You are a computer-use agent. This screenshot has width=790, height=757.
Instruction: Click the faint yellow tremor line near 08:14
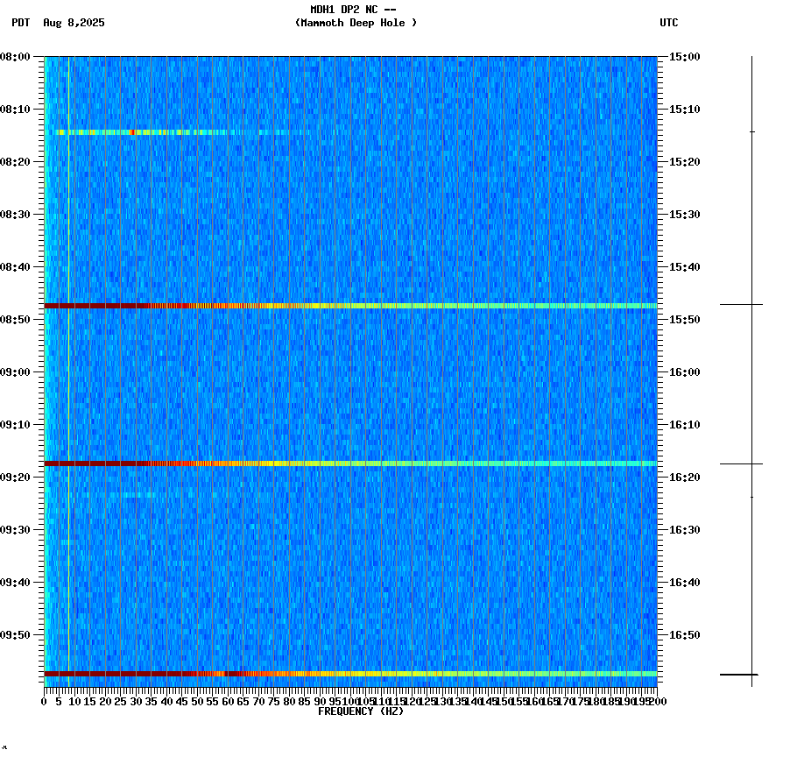(131, 131)
